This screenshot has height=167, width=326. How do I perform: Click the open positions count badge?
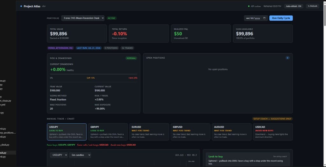pos(287,58)
